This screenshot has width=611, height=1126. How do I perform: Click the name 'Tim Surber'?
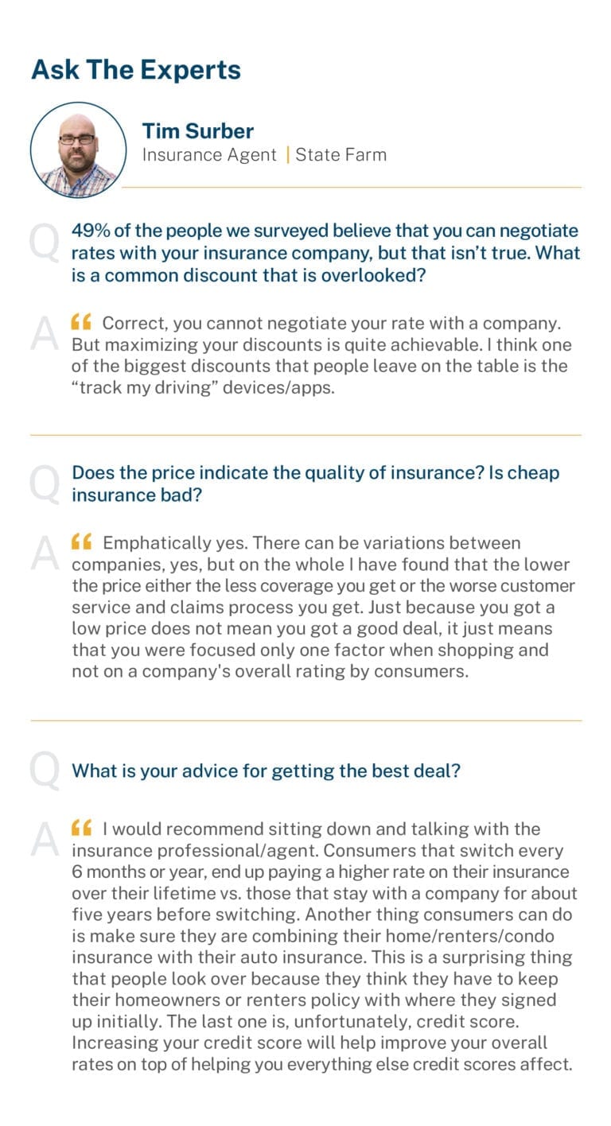click(x=198, y=130)
